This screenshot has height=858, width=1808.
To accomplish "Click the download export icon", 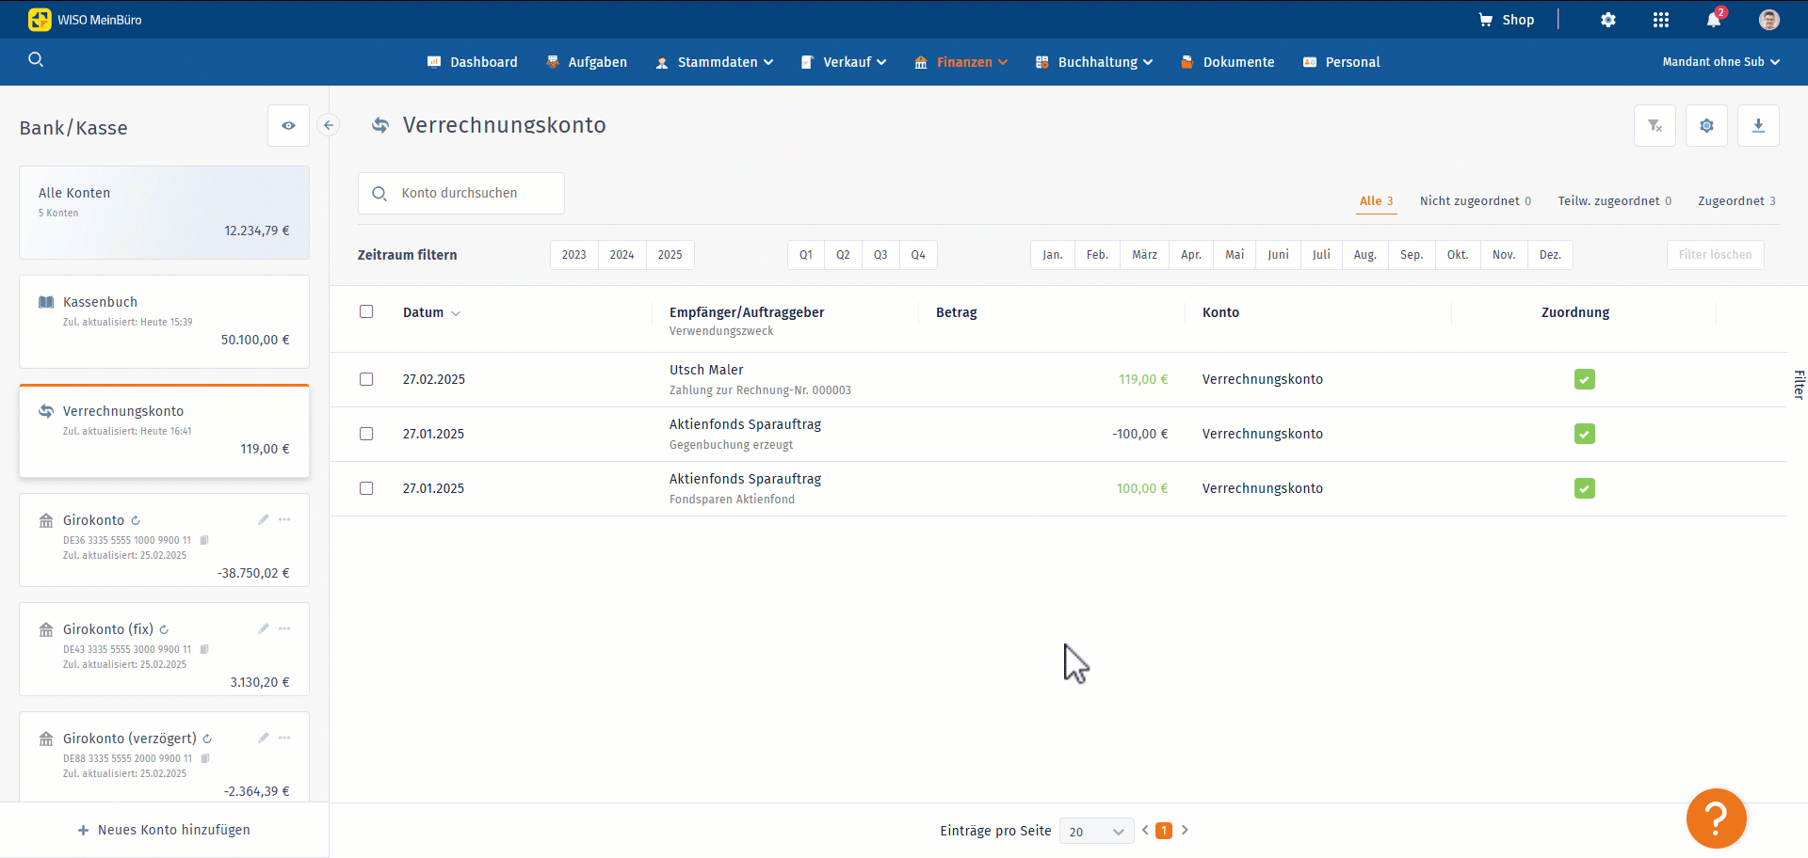I will tap(1758, 125).
